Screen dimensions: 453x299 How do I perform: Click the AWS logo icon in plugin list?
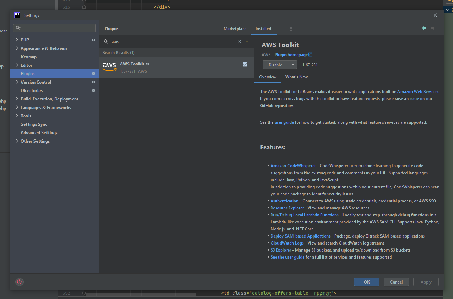[x=109, y=67]
